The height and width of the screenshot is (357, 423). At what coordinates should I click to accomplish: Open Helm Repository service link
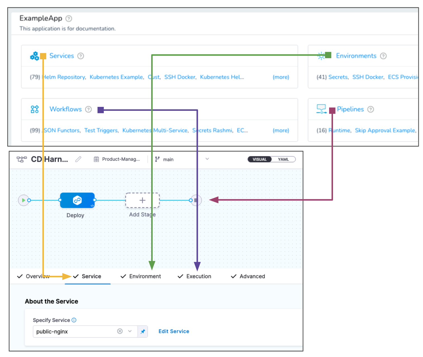tap(63, 77)
